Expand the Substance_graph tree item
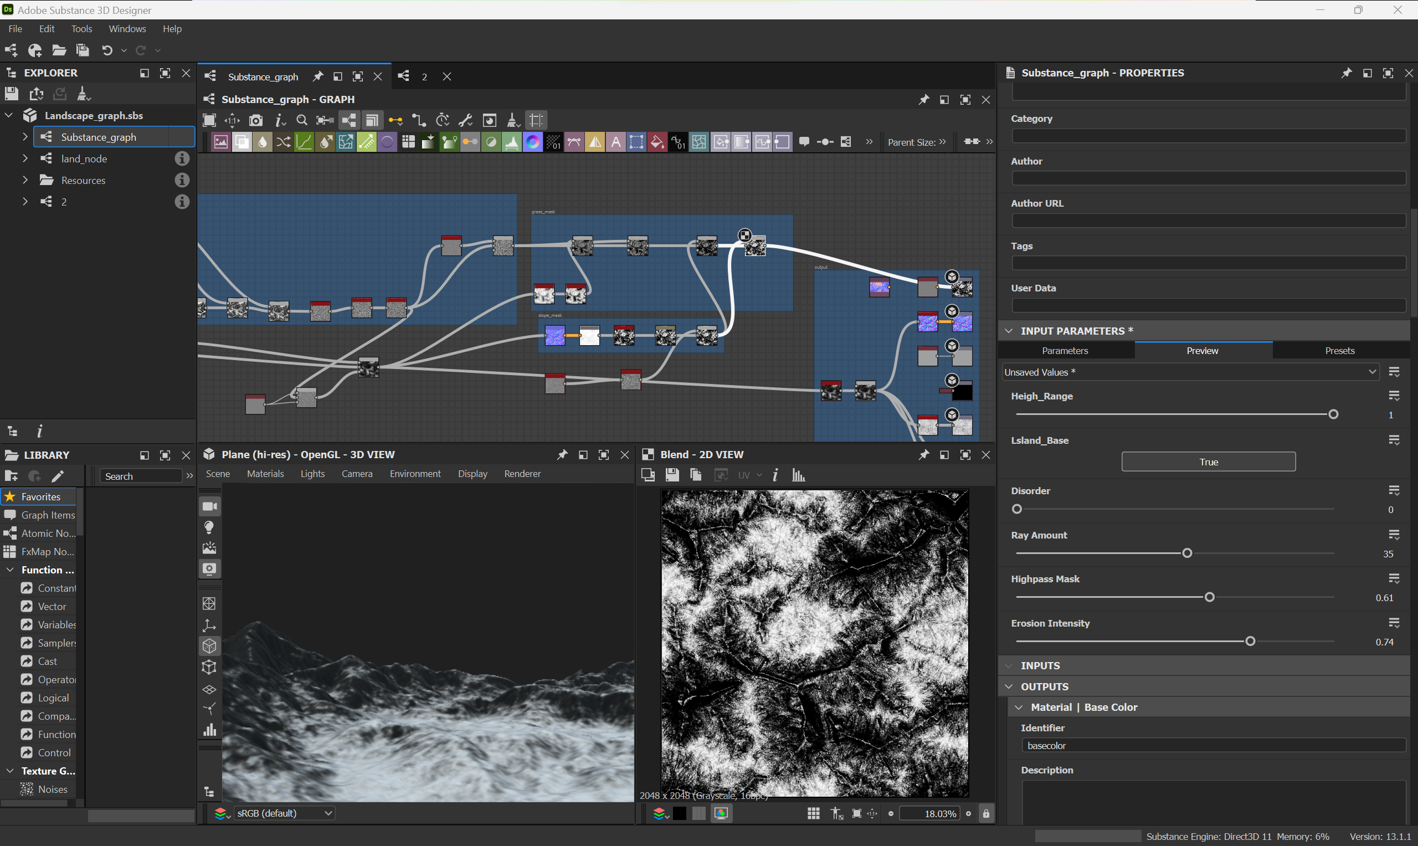This screenshot has width=1418, height=846. pyautogui.click(x=25, y=137)
